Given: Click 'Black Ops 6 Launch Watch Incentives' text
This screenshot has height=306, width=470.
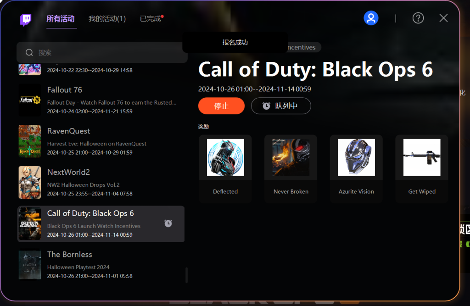Looking at the screenshot, I should [94, 226].
